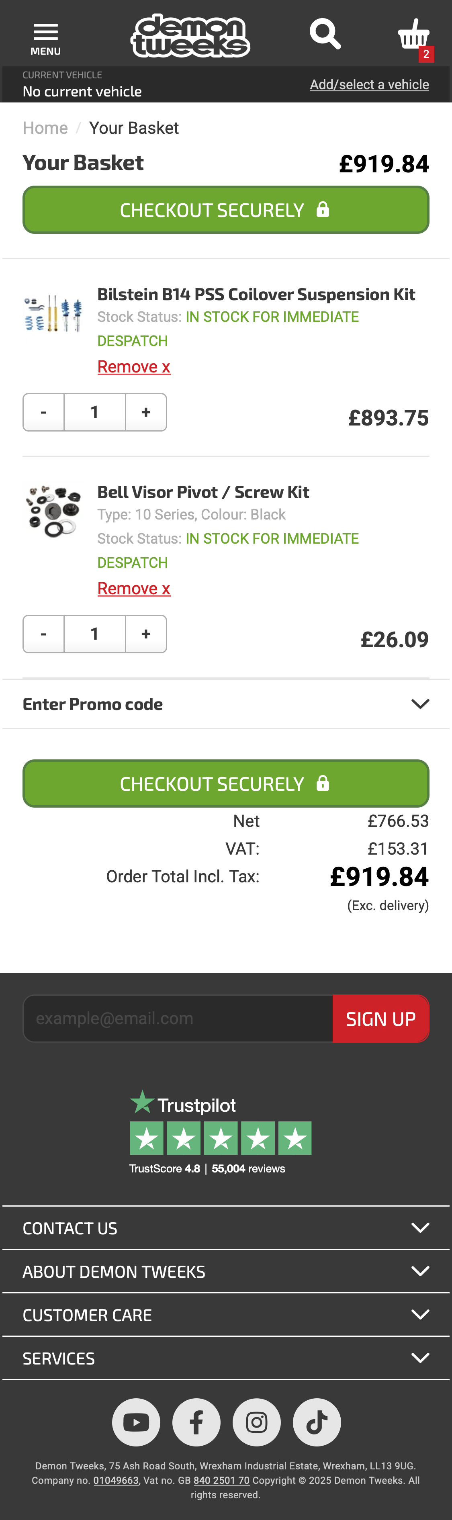This screenshot has width=452, height=1520.
Task: Open the basket icon in header
Action: coord(414,35)
